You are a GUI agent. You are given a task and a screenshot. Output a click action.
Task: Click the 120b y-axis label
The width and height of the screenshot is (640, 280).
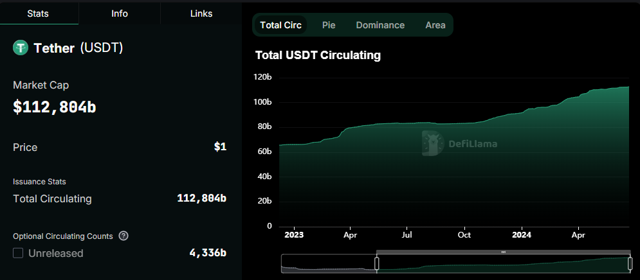tap(263, 78)
